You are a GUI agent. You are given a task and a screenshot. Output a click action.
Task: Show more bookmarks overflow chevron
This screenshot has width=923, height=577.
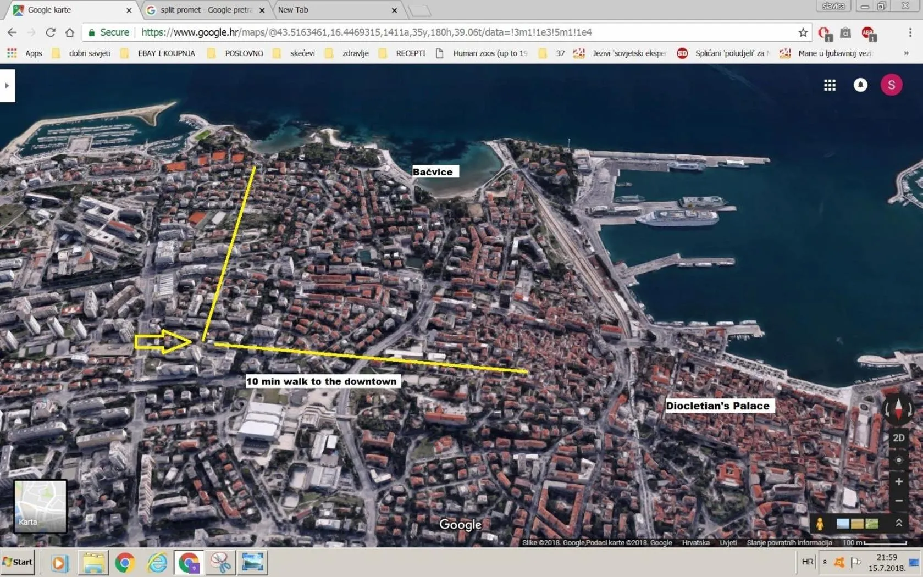tap(906, 53)
